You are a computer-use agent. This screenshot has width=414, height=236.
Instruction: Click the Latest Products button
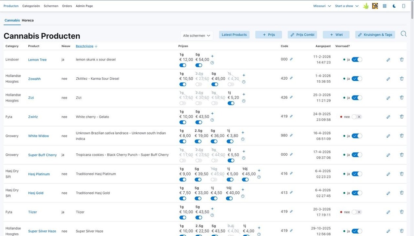[234, 34]
